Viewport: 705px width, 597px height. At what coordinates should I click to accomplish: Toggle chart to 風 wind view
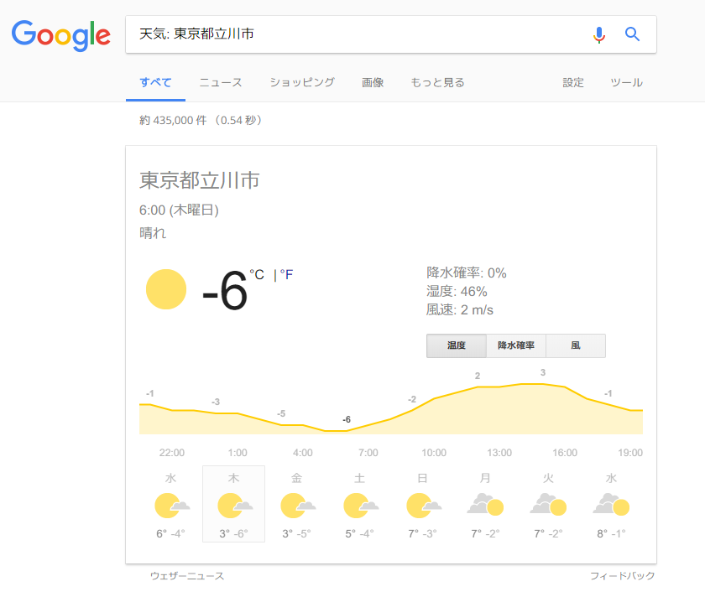click(x=576, y=345)
